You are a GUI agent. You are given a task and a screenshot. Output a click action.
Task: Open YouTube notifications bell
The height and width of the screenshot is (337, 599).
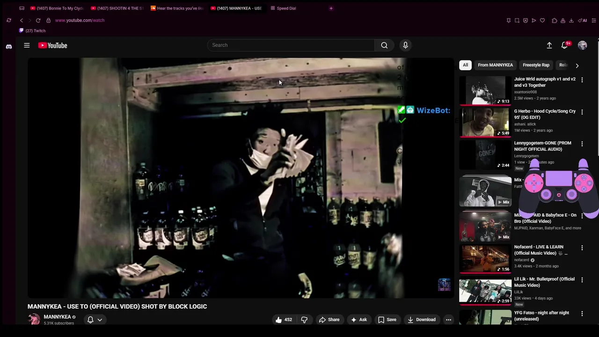point(564,45)
